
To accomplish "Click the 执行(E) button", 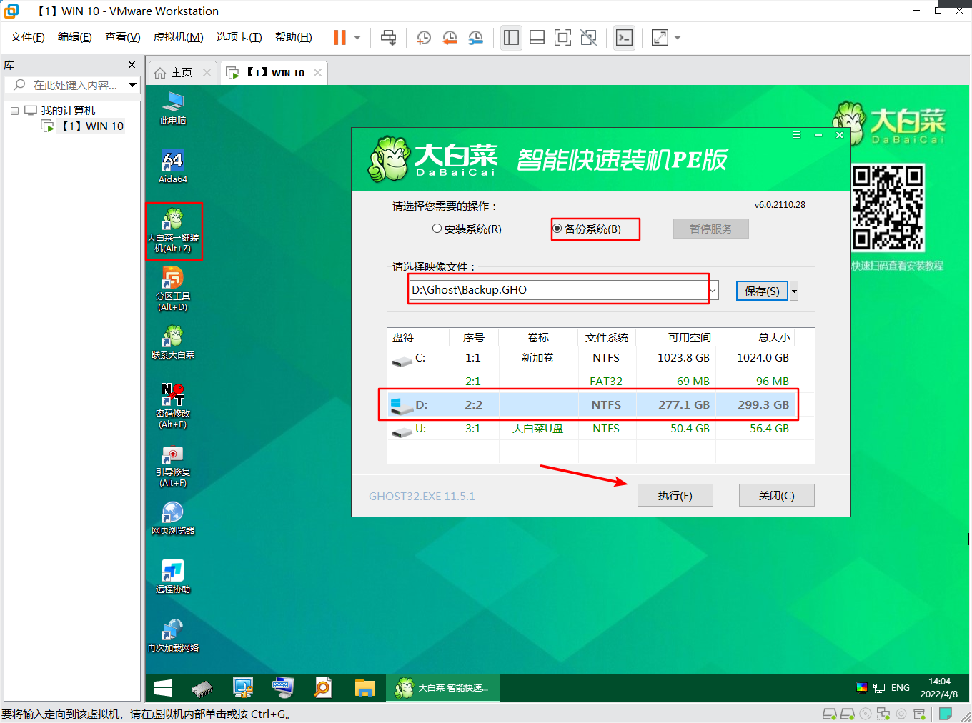I will [x=675, y=495].
